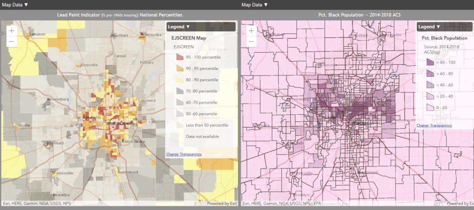Collapse the left EJSCREEN Legend panel
Screen dimensions: 474x210
pos(179,27)
